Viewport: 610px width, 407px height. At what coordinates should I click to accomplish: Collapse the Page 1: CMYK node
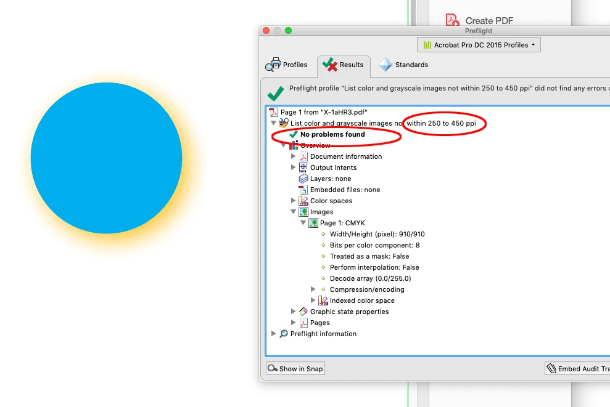[x=303, y=223]
